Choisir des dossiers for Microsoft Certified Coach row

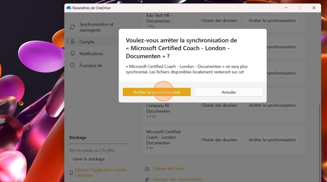pyautogui.click(x=219, y=140)
